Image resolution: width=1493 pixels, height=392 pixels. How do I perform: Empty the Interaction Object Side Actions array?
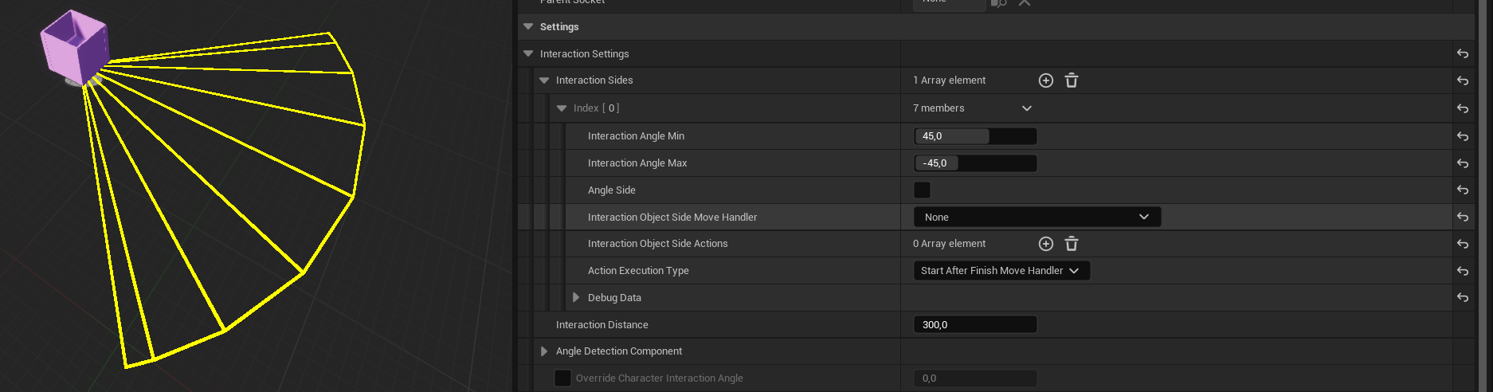pos(1072,244)
